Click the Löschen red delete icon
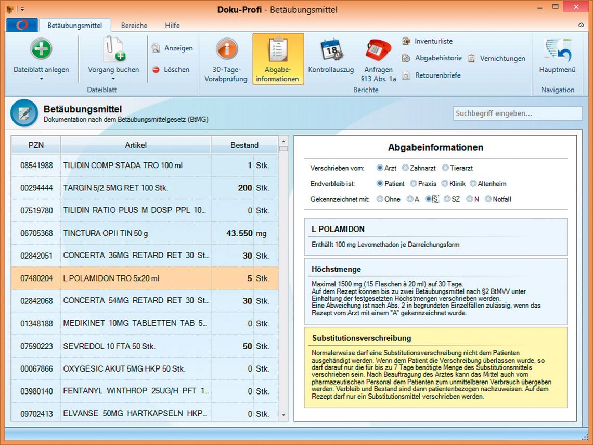593x445 pixels. pyautogui.click(x=156, y=70)
